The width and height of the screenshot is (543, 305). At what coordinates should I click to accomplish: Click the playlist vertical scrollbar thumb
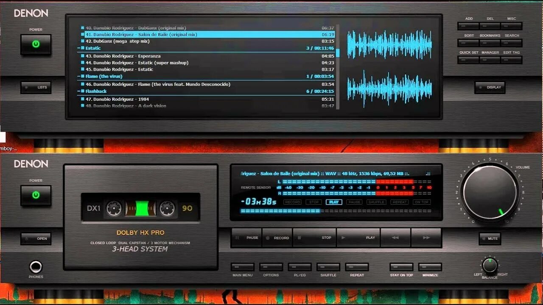(x=338, y=53)
